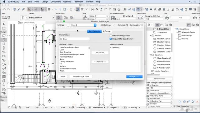Open the No Overrides popup
The image size is (200, 113).
(x=160, y=99)
